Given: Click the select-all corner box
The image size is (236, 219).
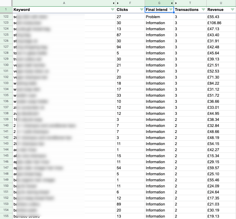Looking at the screenshot, I should (6, 3).
